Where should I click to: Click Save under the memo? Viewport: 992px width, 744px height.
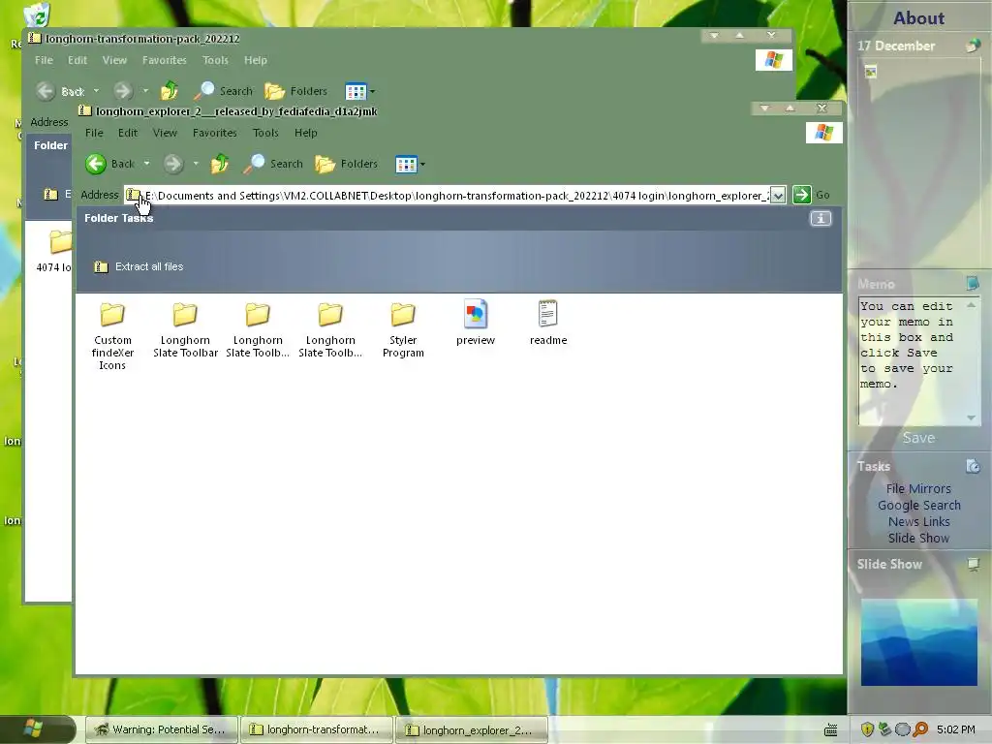click(x=918, y=438)
